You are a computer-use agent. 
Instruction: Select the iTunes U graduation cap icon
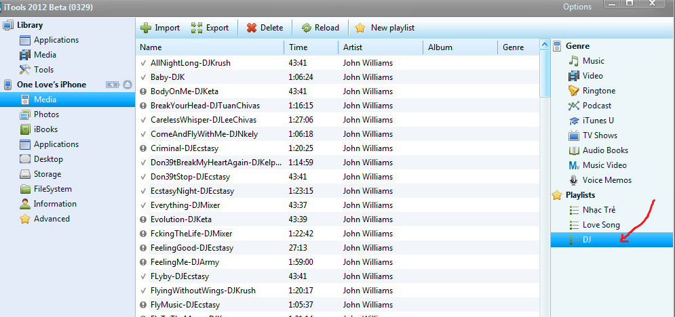[573, 121]
